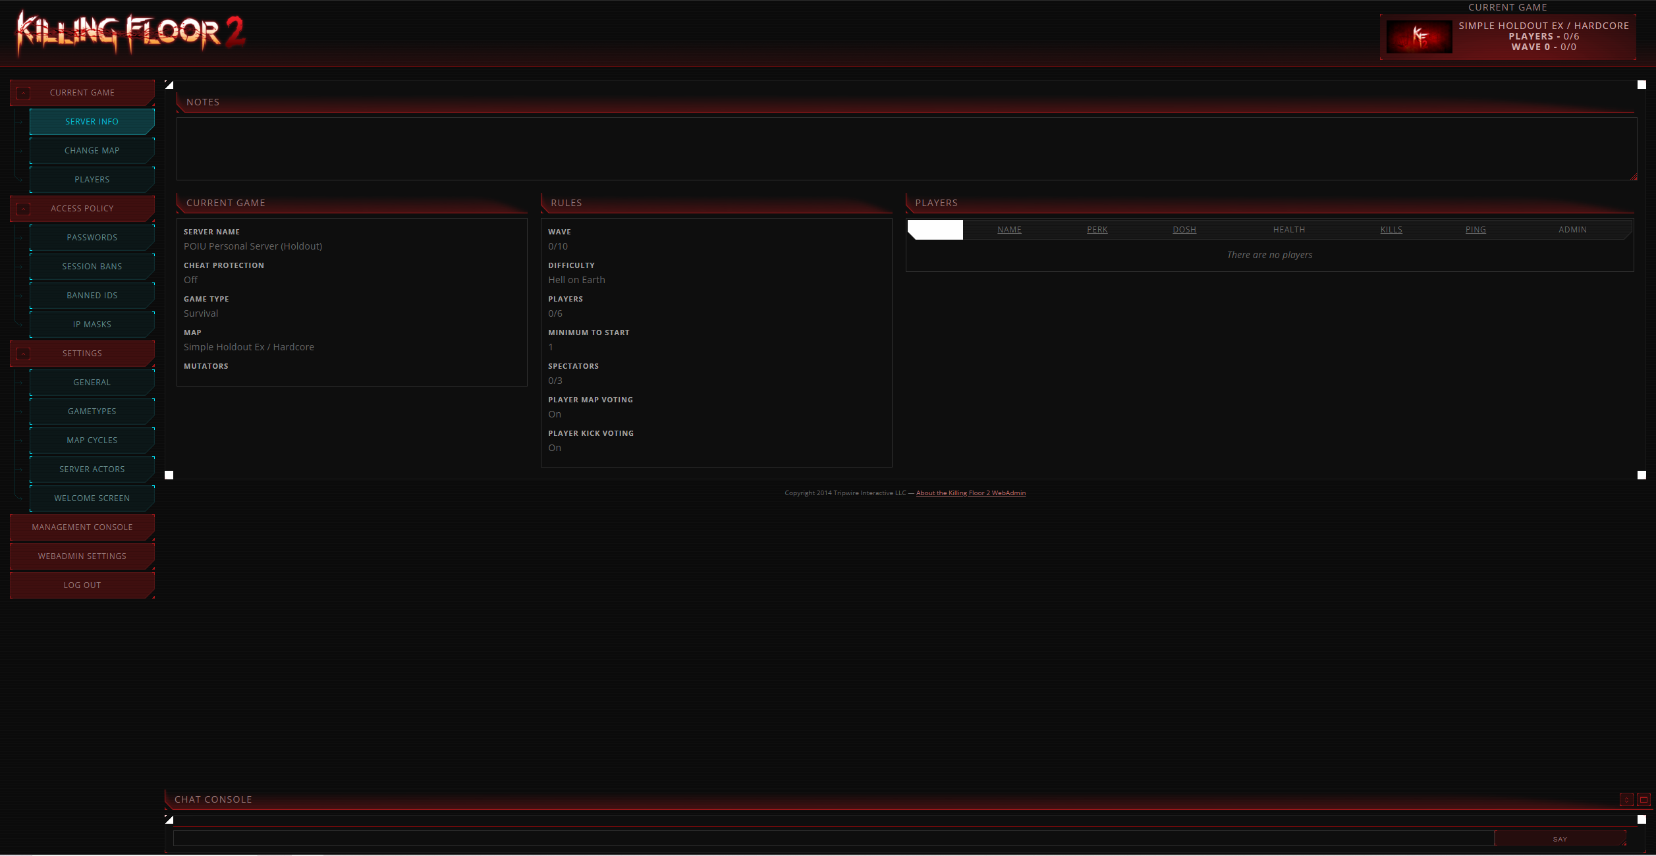Viewport: 1656px width, 856px height.
Task: Go to Map Cycles settings
Action: point(92,441)
